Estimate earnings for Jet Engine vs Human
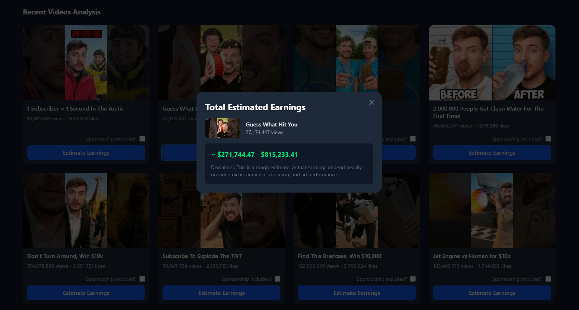The image size is (579, 310). pyautogui.click(x=492, y=293)
